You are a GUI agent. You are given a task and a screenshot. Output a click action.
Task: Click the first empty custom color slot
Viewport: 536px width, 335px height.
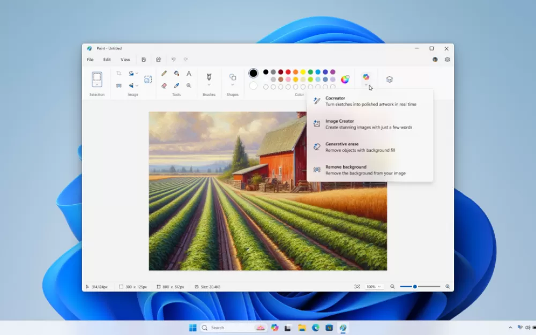coord(266,87)
